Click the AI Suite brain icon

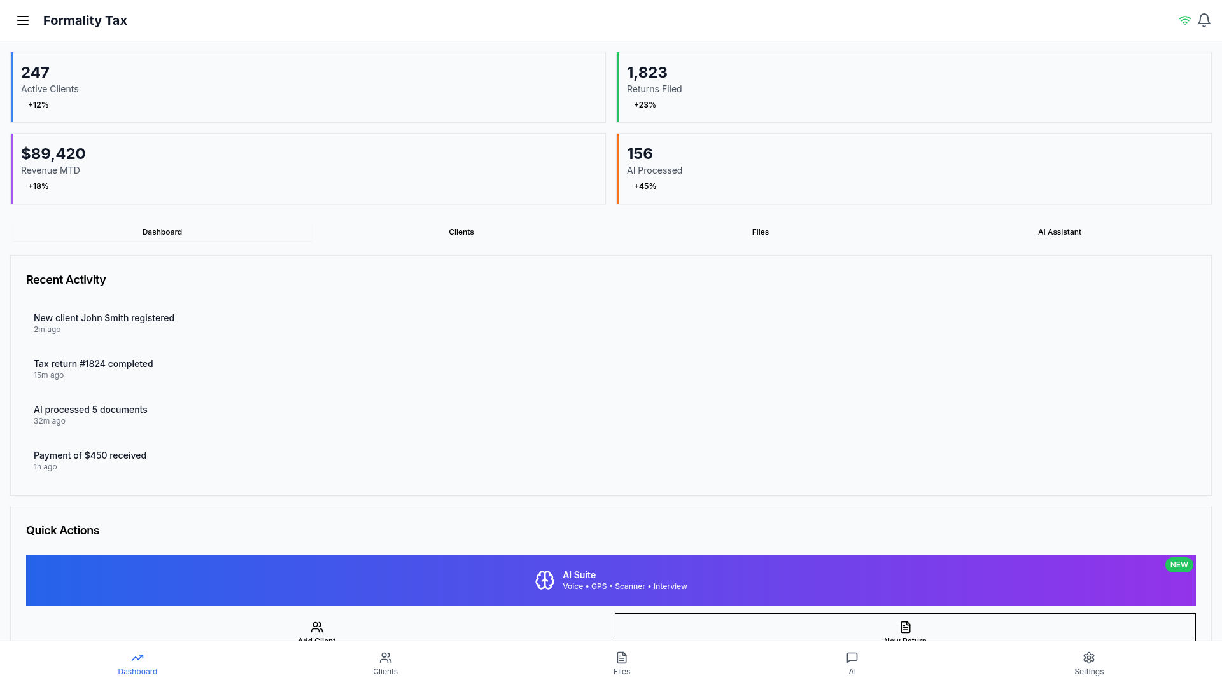coord(544,580)
